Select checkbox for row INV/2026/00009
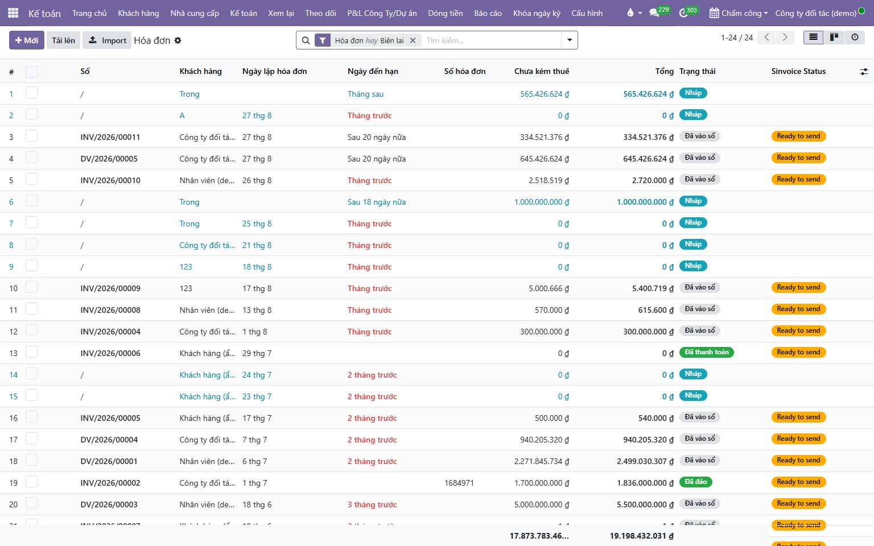874x546 pixels. click(31, 287)
